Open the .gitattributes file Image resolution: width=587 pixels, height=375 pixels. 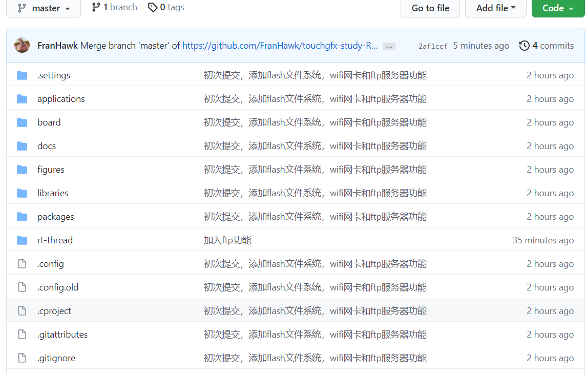[62, 335]
